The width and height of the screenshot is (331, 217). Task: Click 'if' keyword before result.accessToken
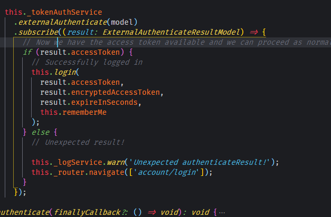coord(27,52)
